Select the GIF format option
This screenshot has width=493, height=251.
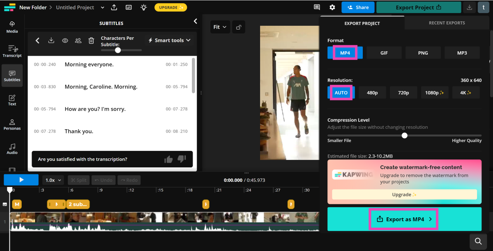coord(384,53)
